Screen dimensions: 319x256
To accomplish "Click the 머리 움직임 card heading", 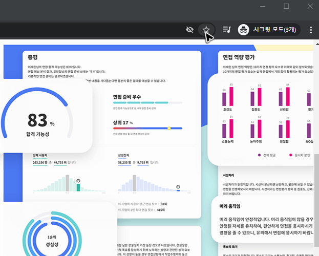I will pyautogui.click(x=230, y=206).
